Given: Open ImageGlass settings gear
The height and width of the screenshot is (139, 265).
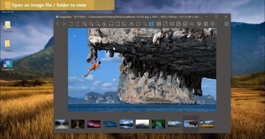Looking at the screenshot, I should [x=206, y=24].
